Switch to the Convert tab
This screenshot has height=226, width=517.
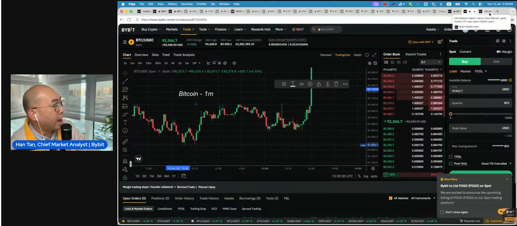465,52
